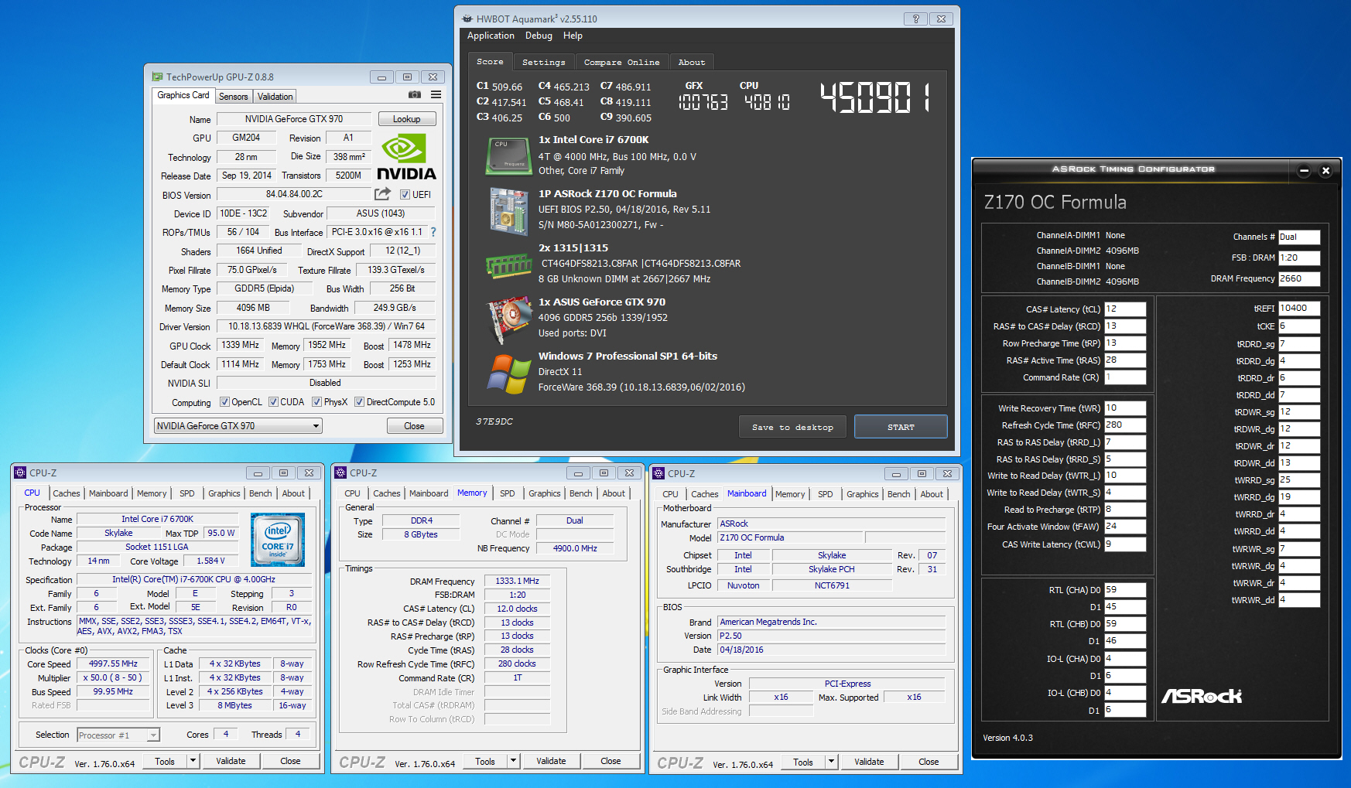Click the 37E9DC code in Aquamark

pos(494,421)
